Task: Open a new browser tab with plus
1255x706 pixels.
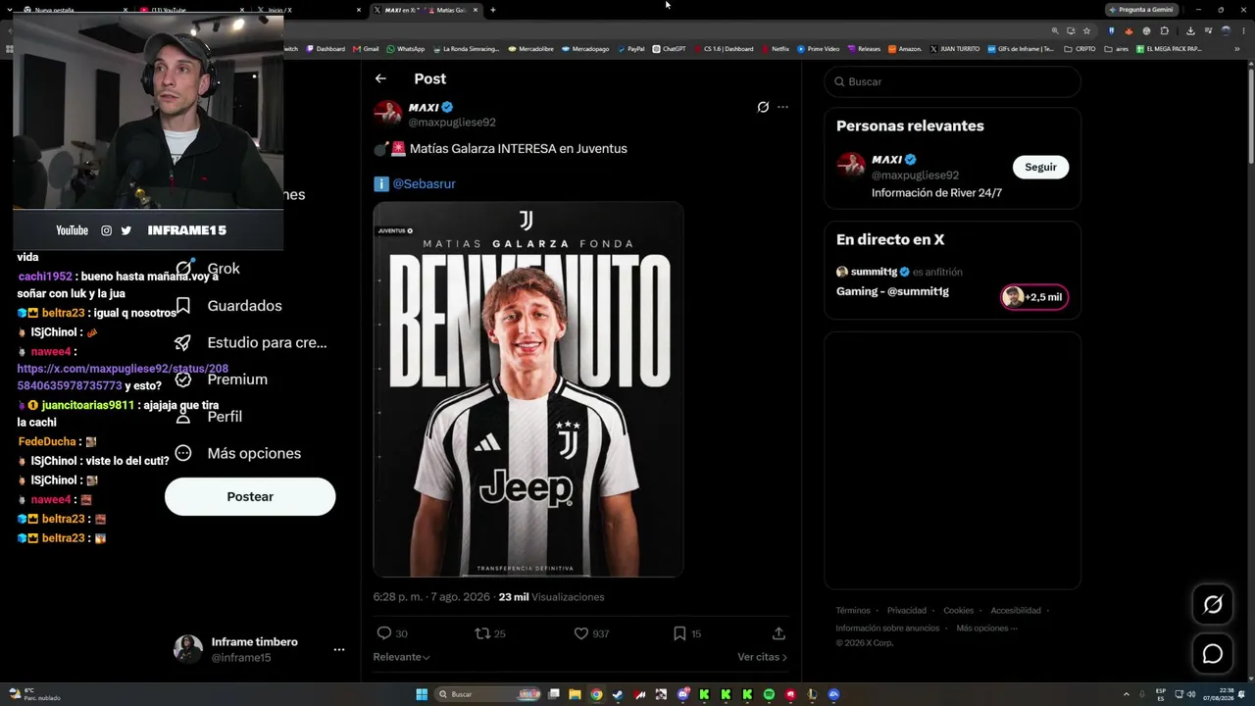Action: [x=493, y=10]
